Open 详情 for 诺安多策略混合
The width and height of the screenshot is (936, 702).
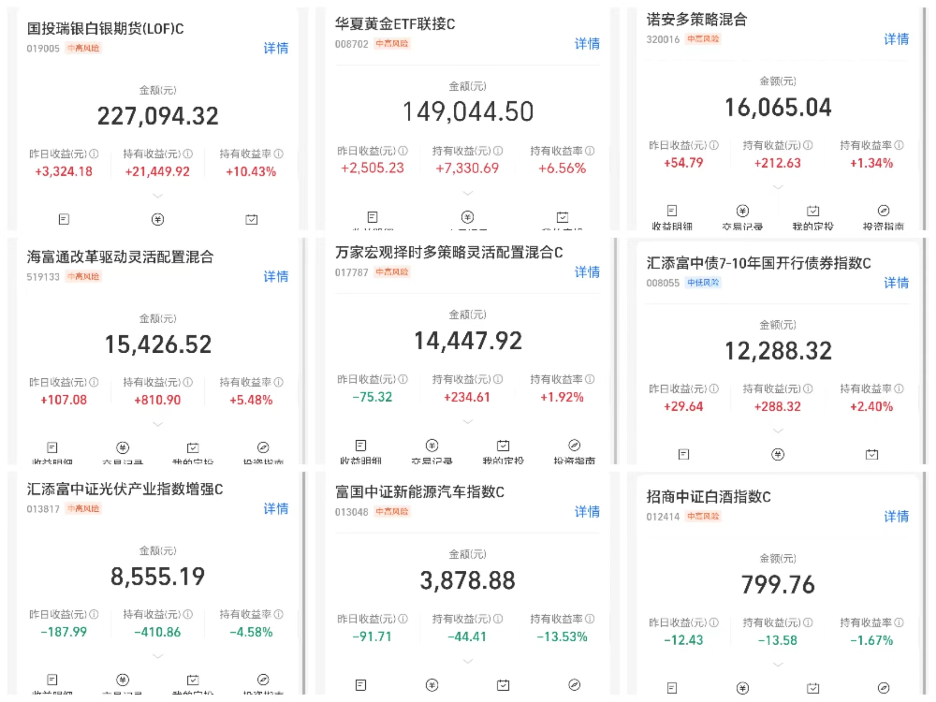896,39
